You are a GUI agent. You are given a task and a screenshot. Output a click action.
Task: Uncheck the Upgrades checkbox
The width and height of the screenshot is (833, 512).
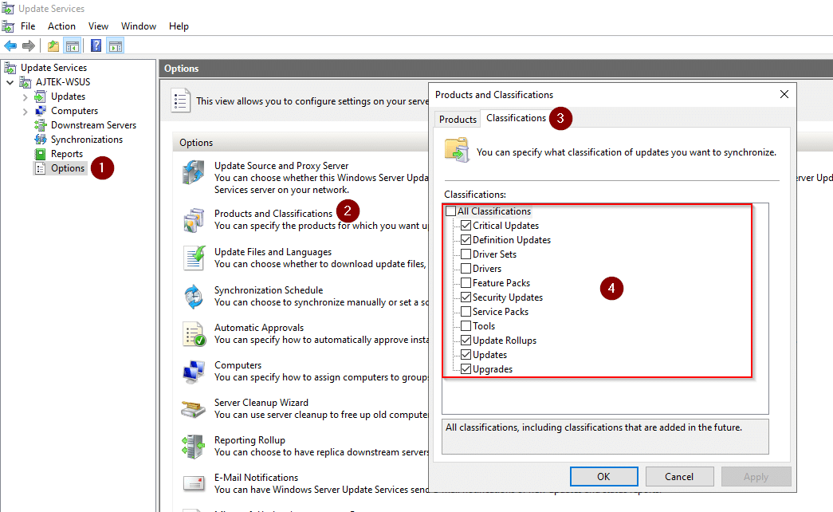pos(466,369)
